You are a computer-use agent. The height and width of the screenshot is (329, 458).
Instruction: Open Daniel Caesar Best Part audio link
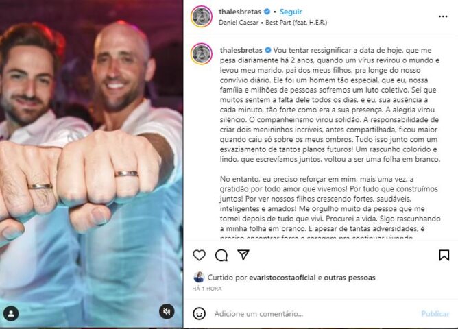pos(273,23)
